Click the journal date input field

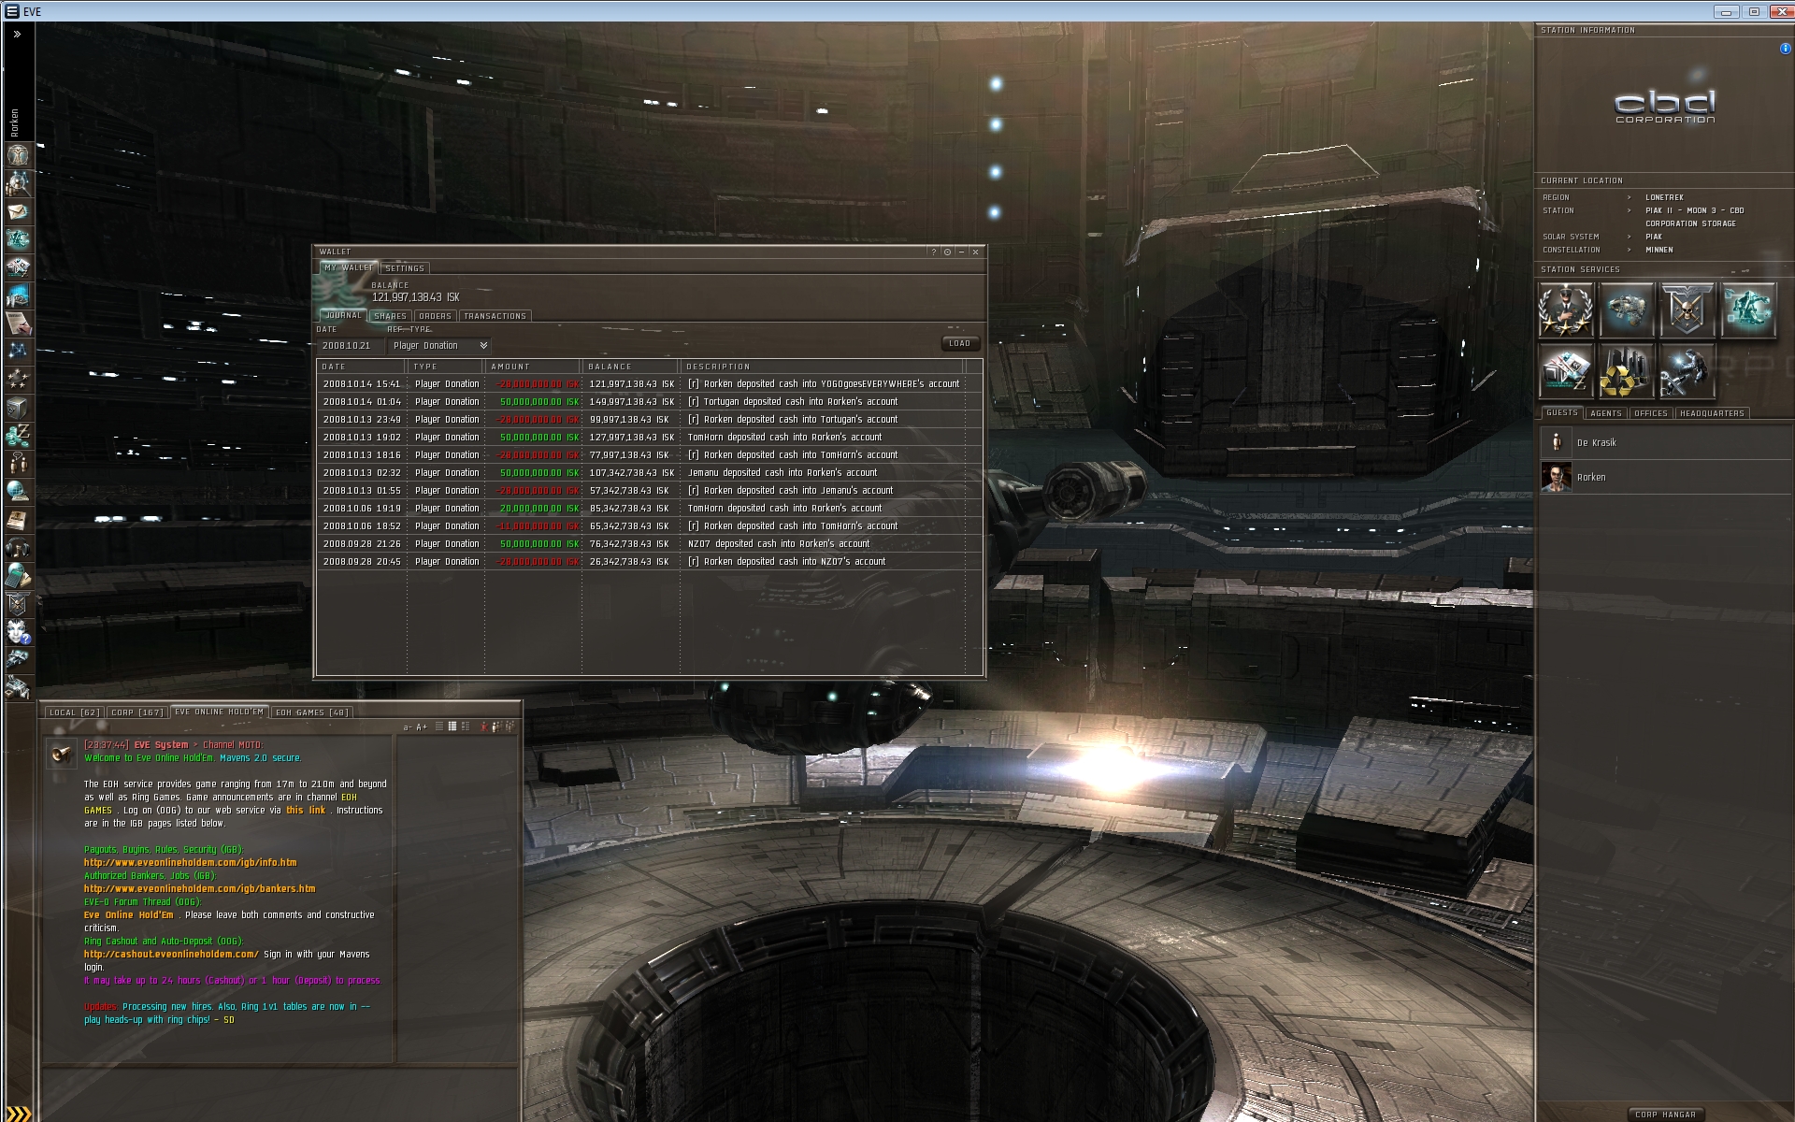coord(349,346)
